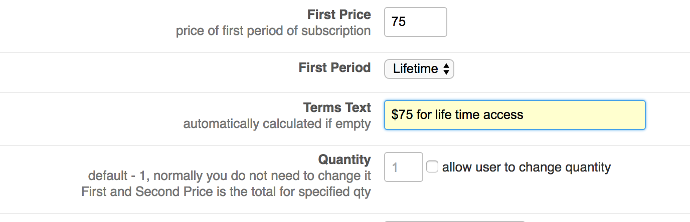Click the placeholder "1" in Quantity box
The image size is (690, 222).
tap(395, 167)
